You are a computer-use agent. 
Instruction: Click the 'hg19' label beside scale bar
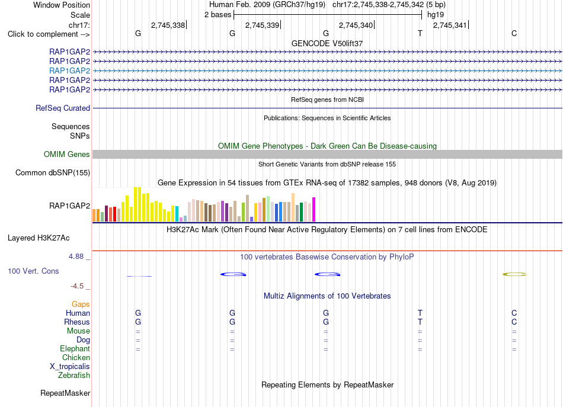(436, 15)
